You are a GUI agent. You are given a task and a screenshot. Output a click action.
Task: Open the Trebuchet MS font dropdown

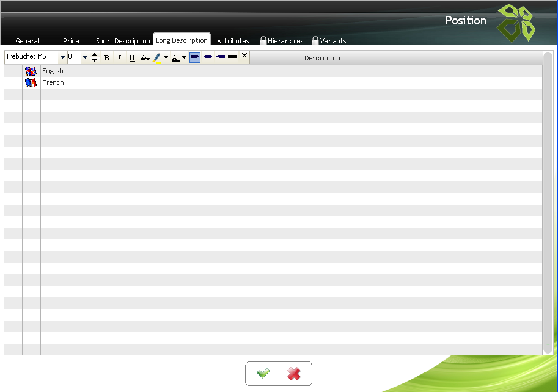pyautogui.click(x=62, y=57)
